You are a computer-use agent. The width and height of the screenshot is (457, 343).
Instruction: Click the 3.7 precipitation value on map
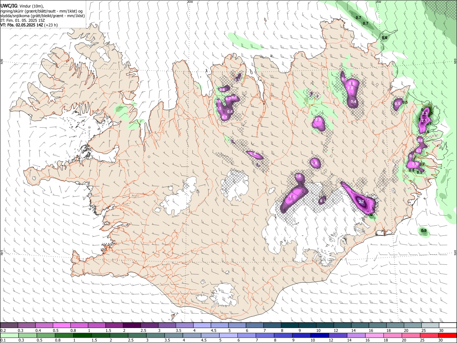[x=361, y=202]
